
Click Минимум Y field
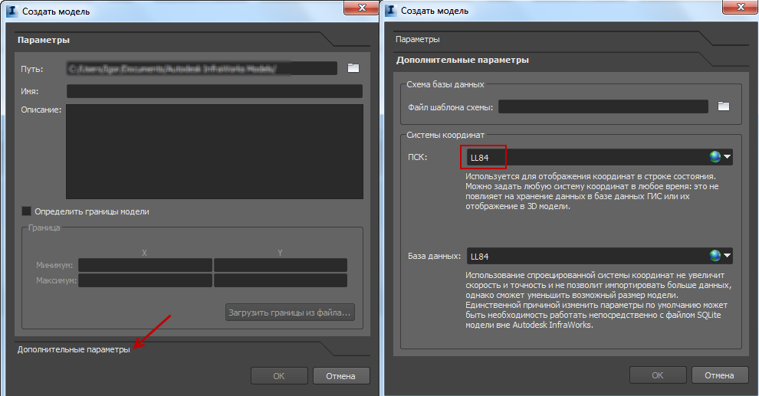(x=281, y=265)
